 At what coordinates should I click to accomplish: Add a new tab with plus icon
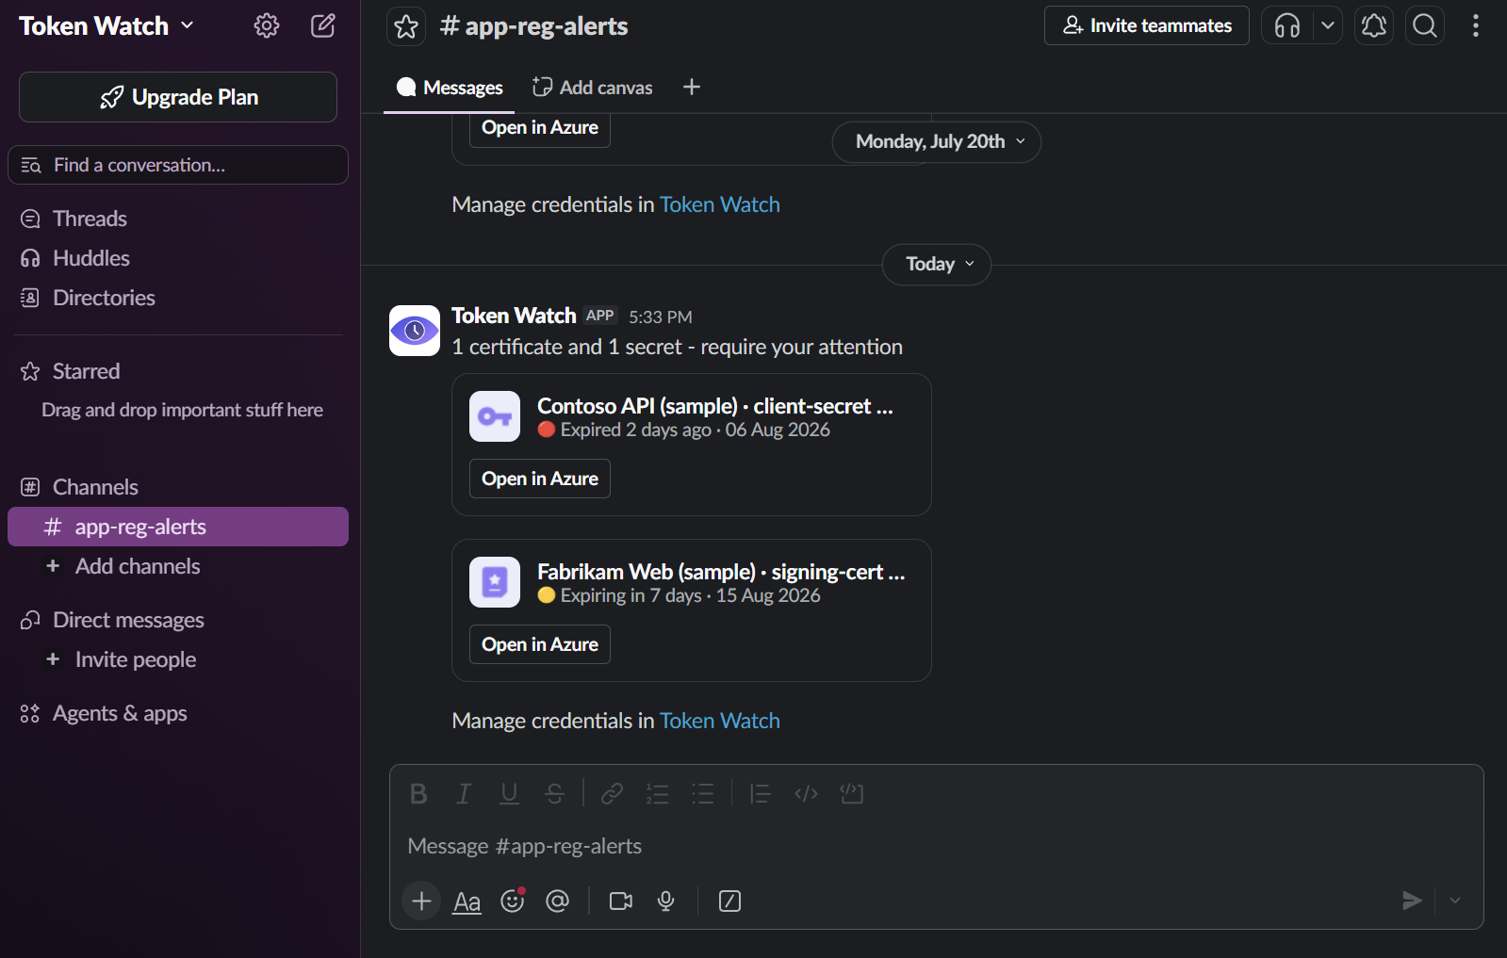click(692, 88)
